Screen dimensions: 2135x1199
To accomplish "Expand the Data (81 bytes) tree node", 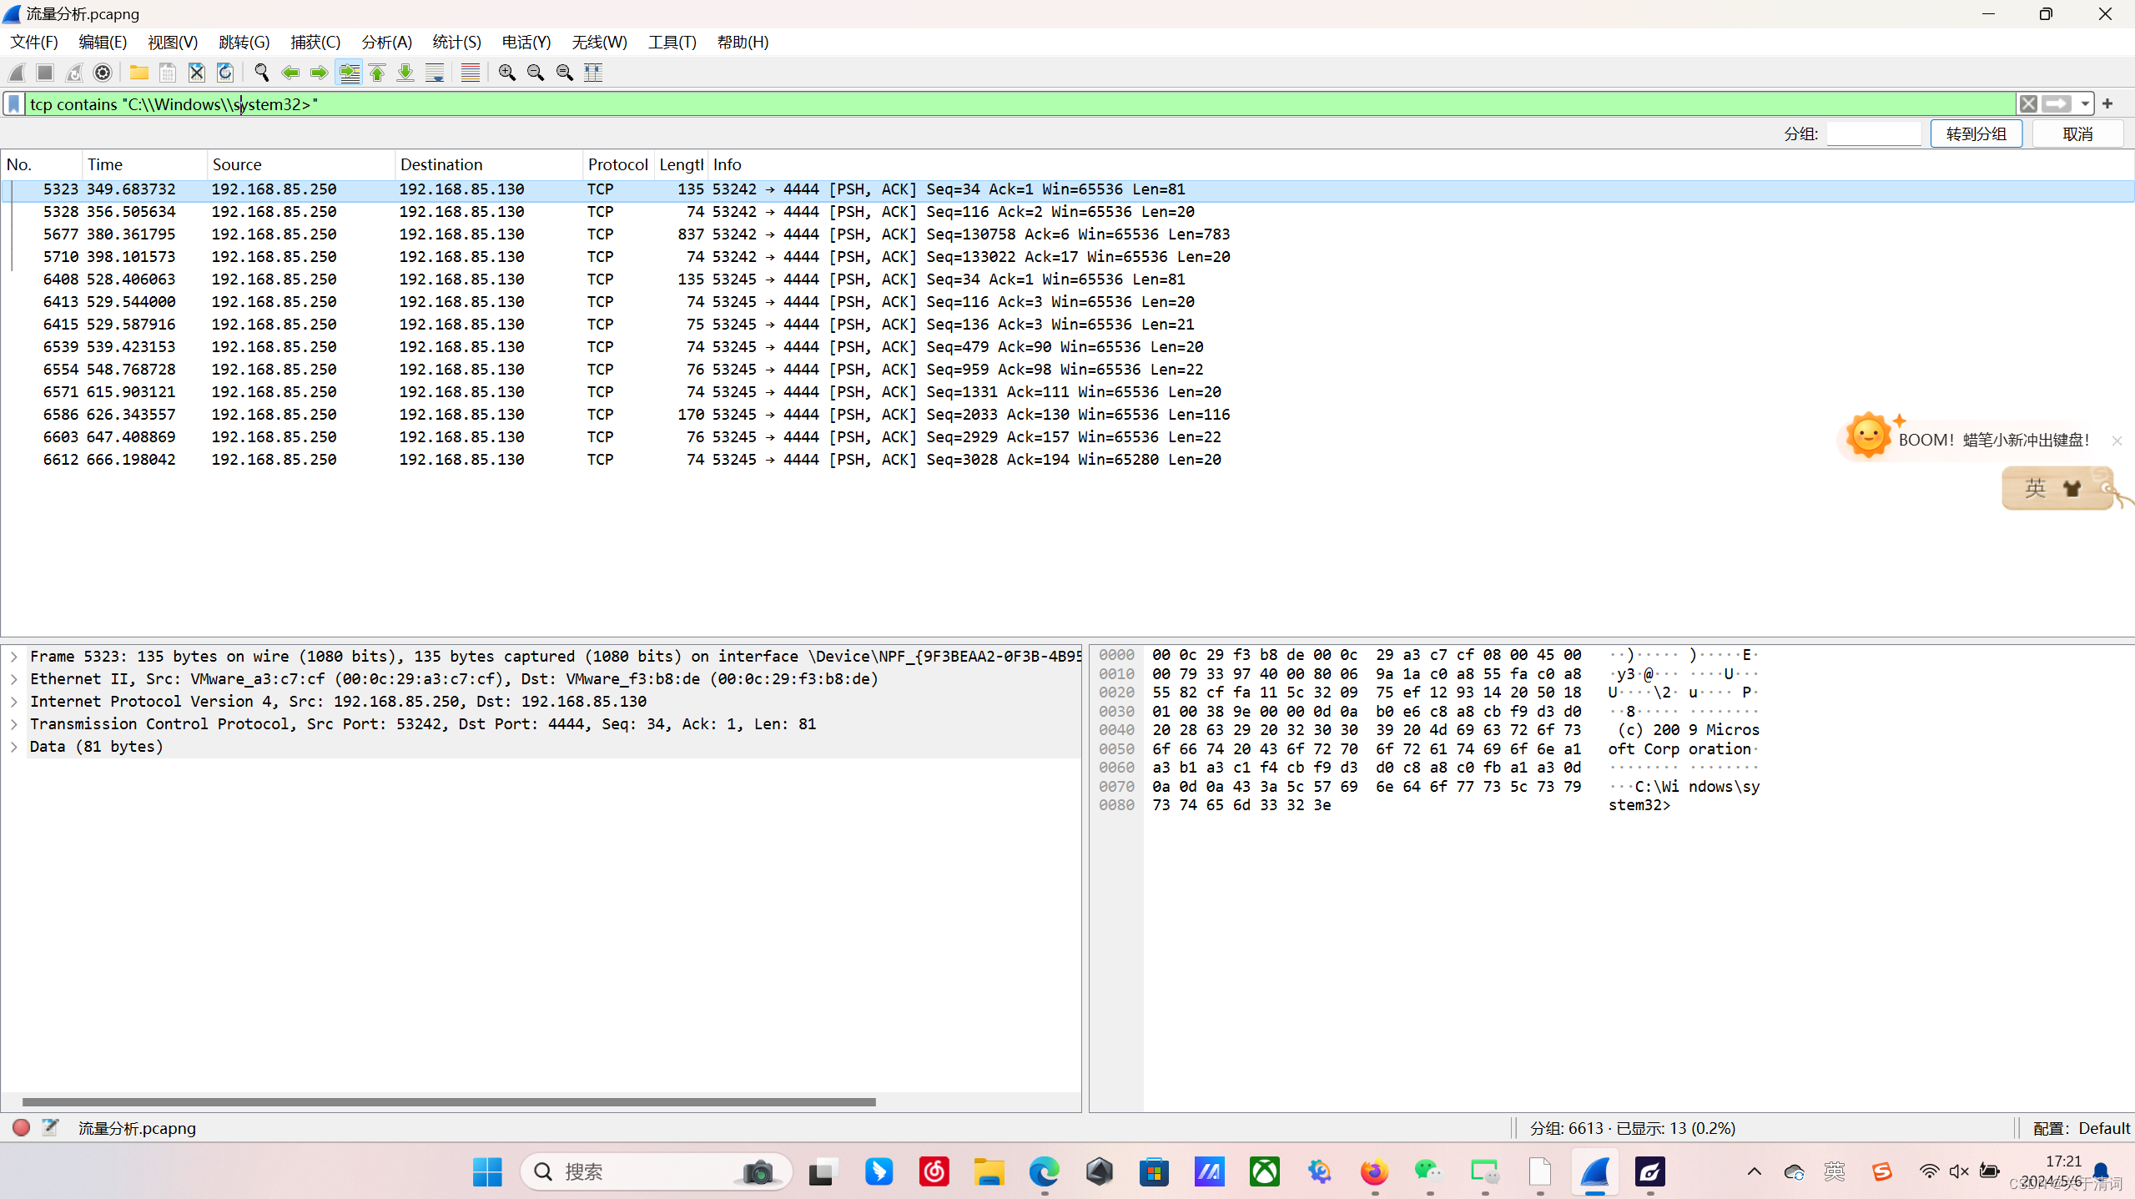I will click(x=14, y=747).
